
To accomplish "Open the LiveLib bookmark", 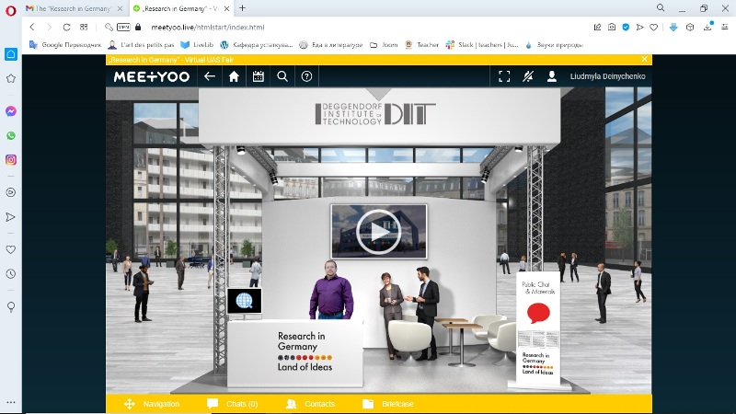I will pyautogui.click(x=197, y=45).
